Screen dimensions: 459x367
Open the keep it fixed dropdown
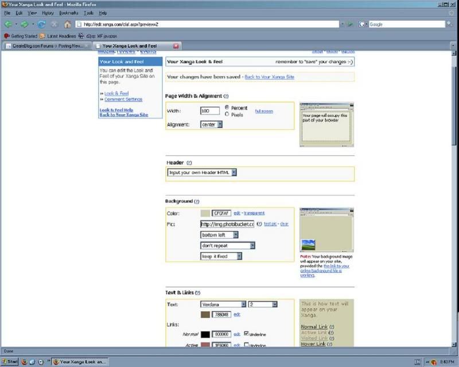221,256
